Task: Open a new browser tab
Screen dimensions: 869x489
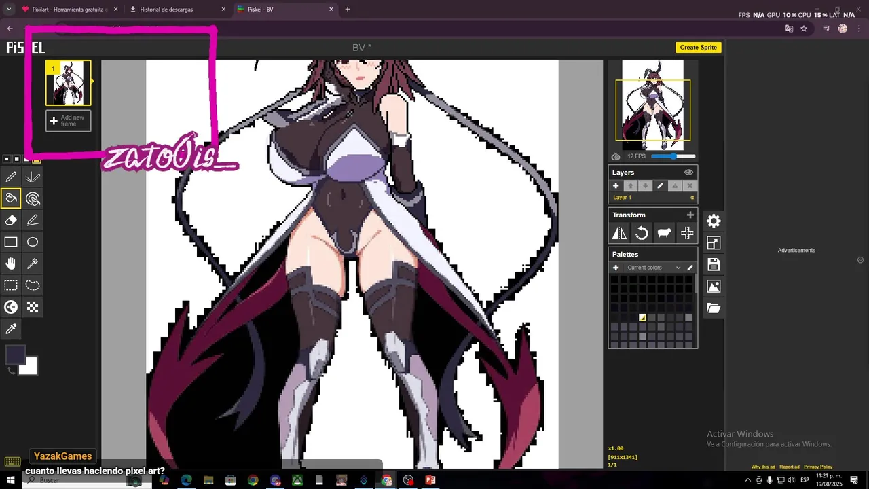Action: point(348,10)
